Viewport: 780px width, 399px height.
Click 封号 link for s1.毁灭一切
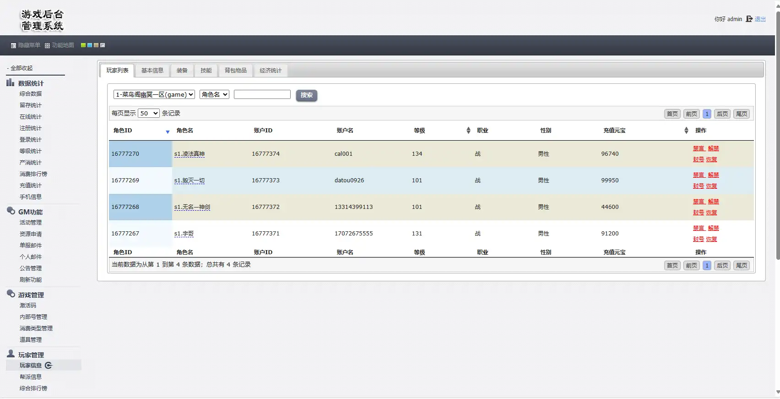tap(699, 186)
